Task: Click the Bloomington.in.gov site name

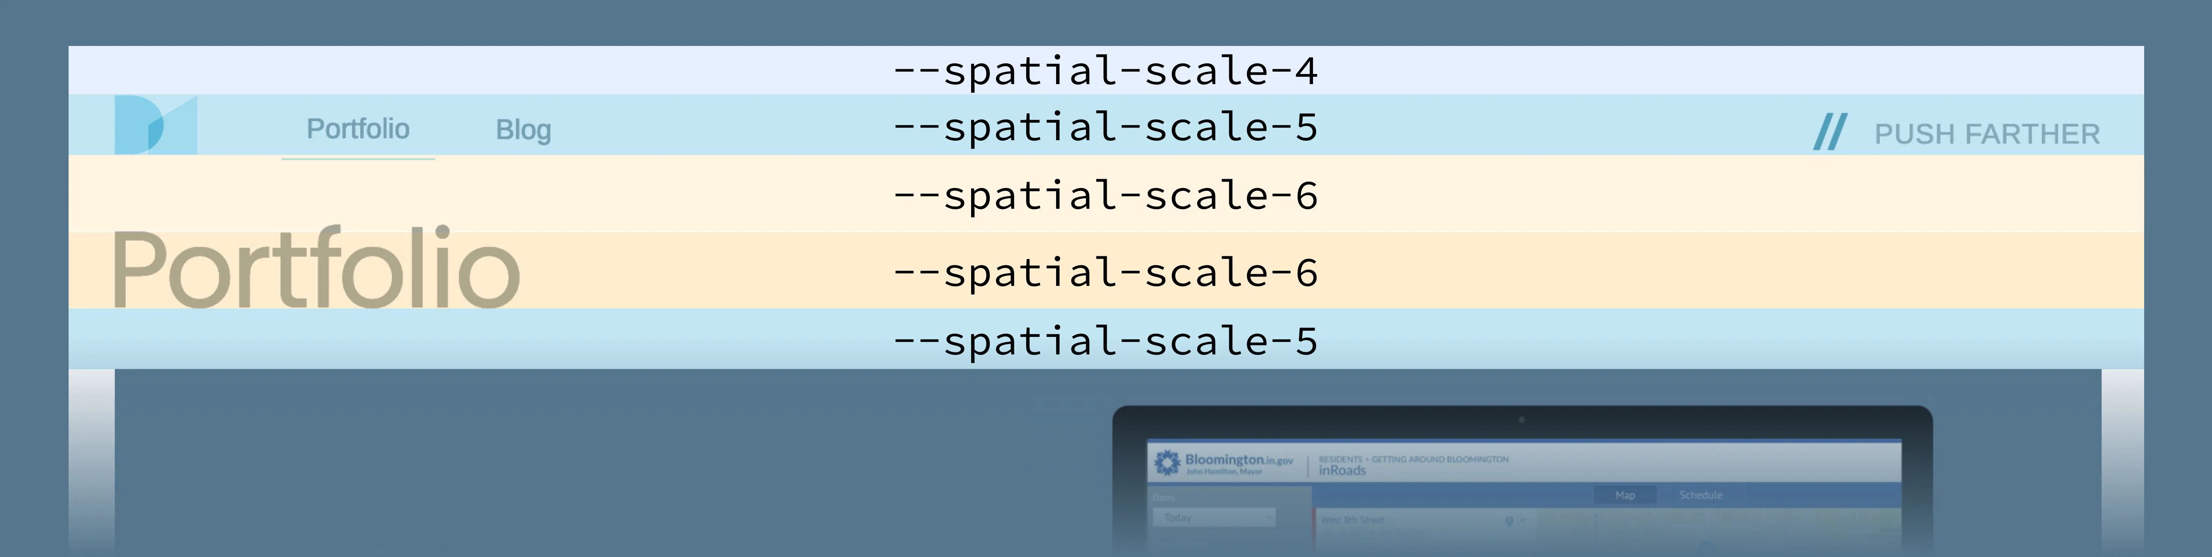Action: point(1238,460)
